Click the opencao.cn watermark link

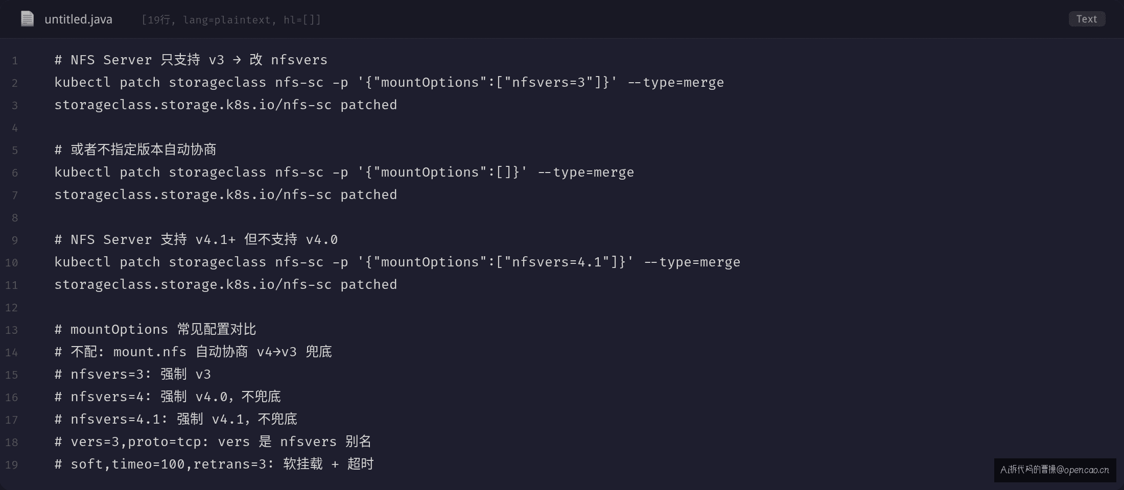click(x=1055, y=470)
